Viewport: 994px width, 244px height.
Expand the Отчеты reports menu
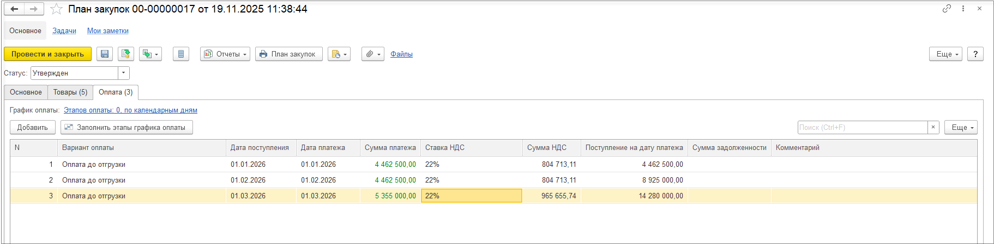pos(225,54)
